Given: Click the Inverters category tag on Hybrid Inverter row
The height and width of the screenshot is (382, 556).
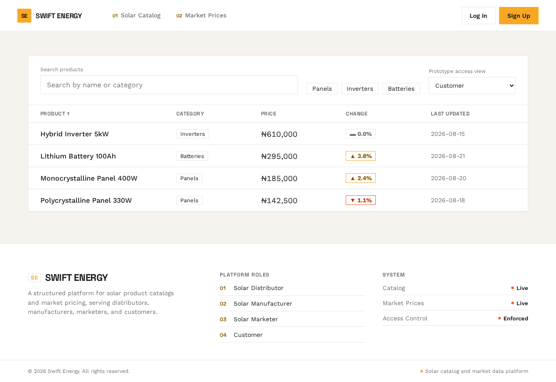Looking at the screenshot, I should (x=192, y=134).
